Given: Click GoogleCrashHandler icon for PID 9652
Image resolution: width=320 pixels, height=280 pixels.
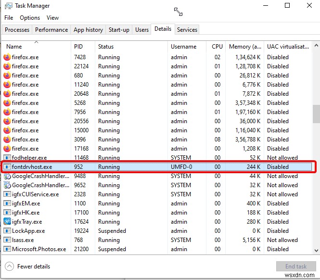Looking at the screenshot, I should [x=7, y=185].
